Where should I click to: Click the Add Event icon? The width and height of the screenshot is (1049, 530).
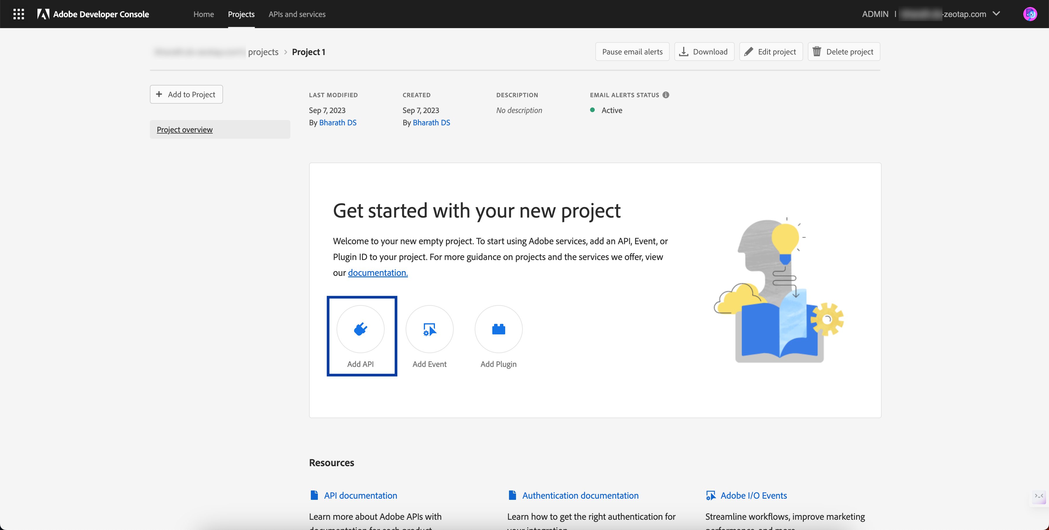pyautogui.click(x=429, y=329)
